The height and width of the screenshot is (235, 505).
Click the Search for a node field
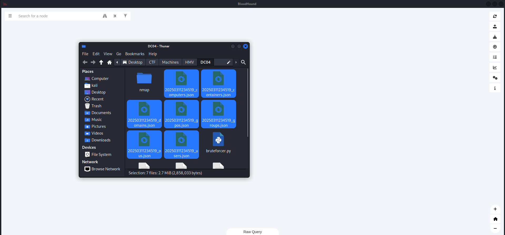58,16
